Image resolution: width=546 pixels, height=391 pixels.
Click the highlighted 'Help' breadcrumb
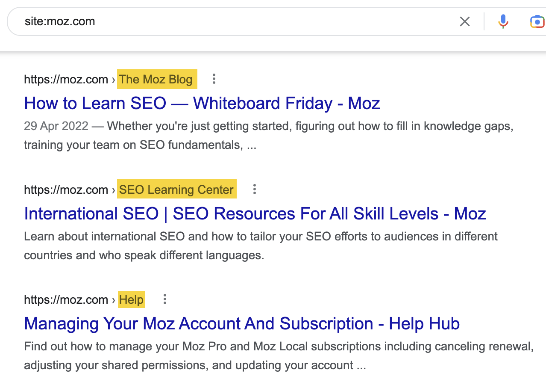point(131,299)
